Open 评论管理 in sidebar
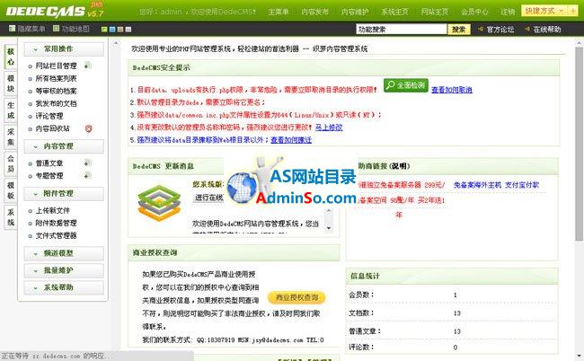584x361 pixels. [x=49, y=116]
